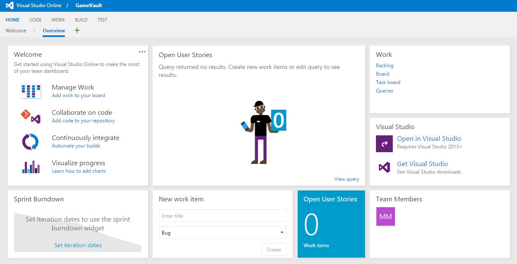Click the Open in Visual Studio icon
The height and width of the screenshot is (264, 517).
(384, 143)
